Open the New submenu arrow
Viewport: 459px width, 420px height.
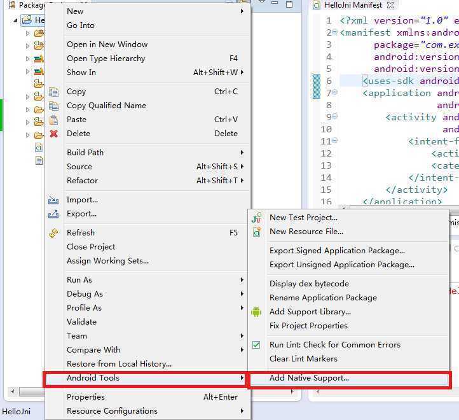pos(242,11)
